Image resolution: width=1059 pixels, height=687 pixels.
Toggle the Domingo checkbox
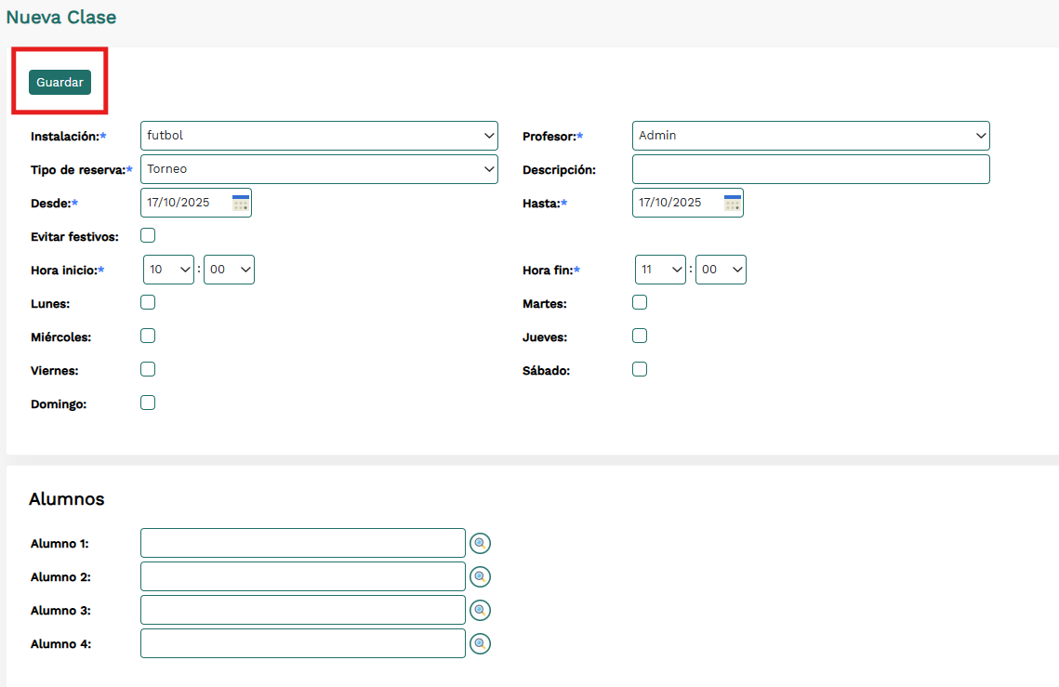pyautogui.click(x=148, y=403)
